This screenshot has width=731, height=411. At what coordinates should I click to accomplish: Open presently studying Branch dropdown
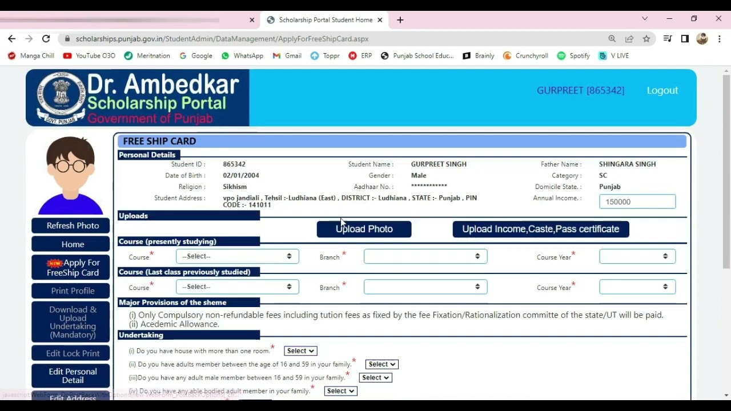[425, 256]
